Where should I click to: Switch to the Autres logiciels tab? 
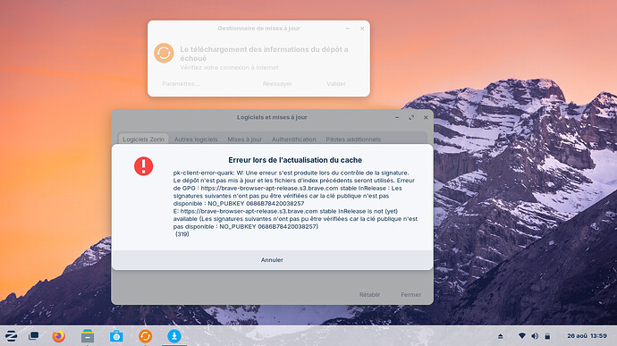click(196, 139)
